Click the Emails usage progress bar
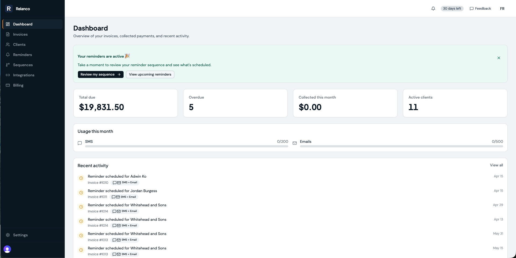This screenshot has width=516, height=258. [x=401, y=146]
